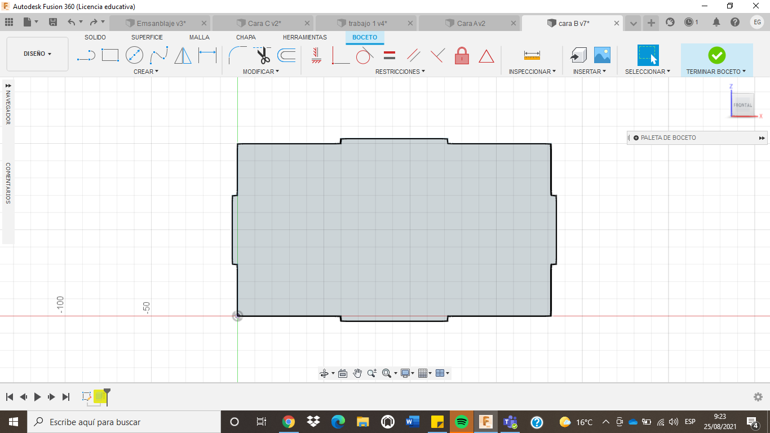Switch to the CHAPA tab
Screen dimensions: 770x433
point(246,37)
